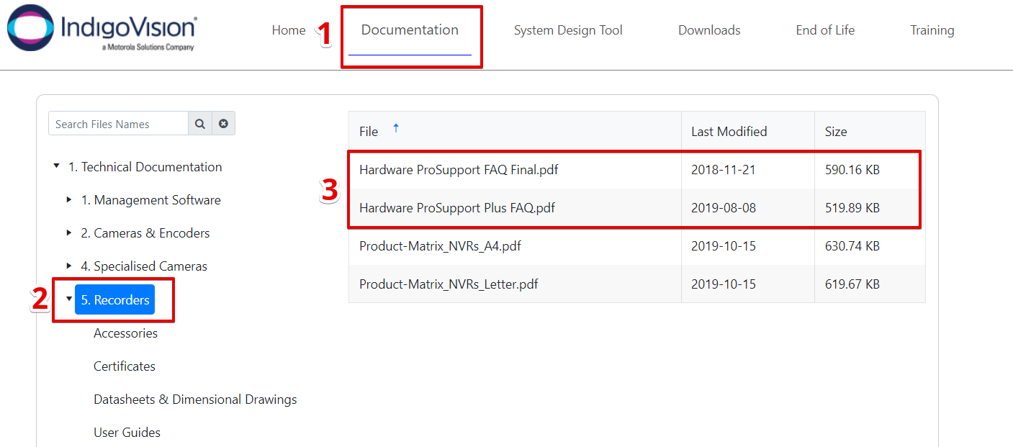Click the 2019-08-08 date cell
This screenshot has height=447, width=1013.
tap(724, 208)
